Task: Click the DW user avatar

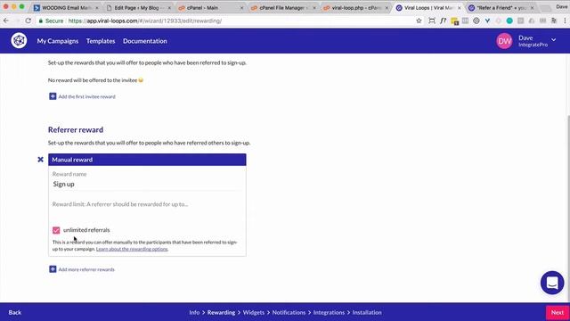Action: [x=504, y=41]
